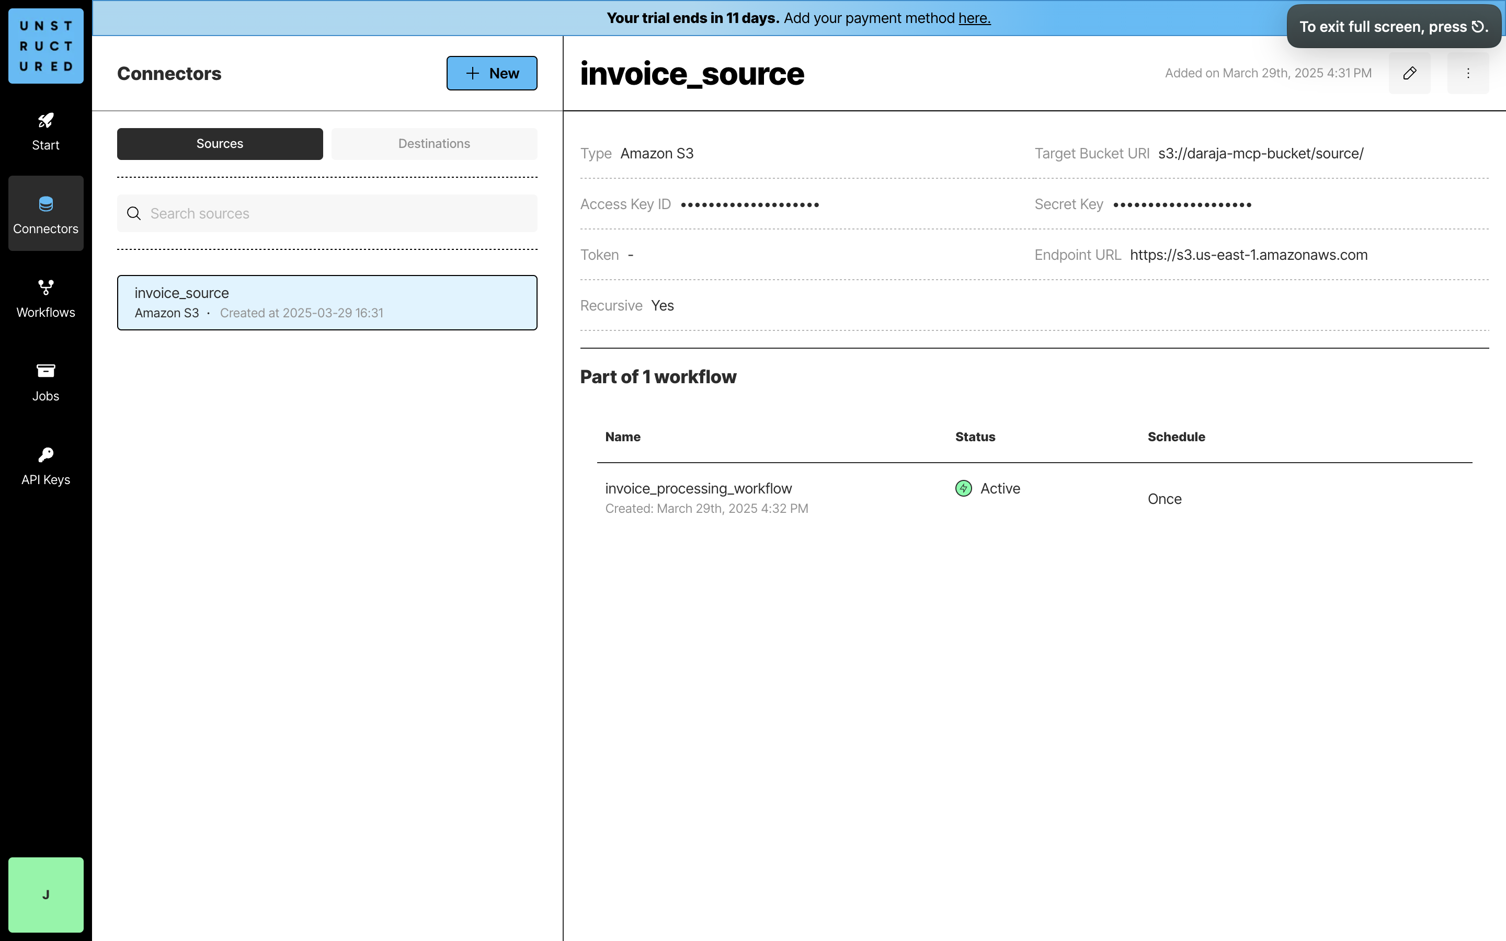Click the green Active status icon

point(963,489)
